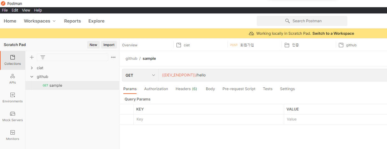The image size is (387, 149).
Task: Open the Monitors sidebar panel
Action: pos(13,136)
